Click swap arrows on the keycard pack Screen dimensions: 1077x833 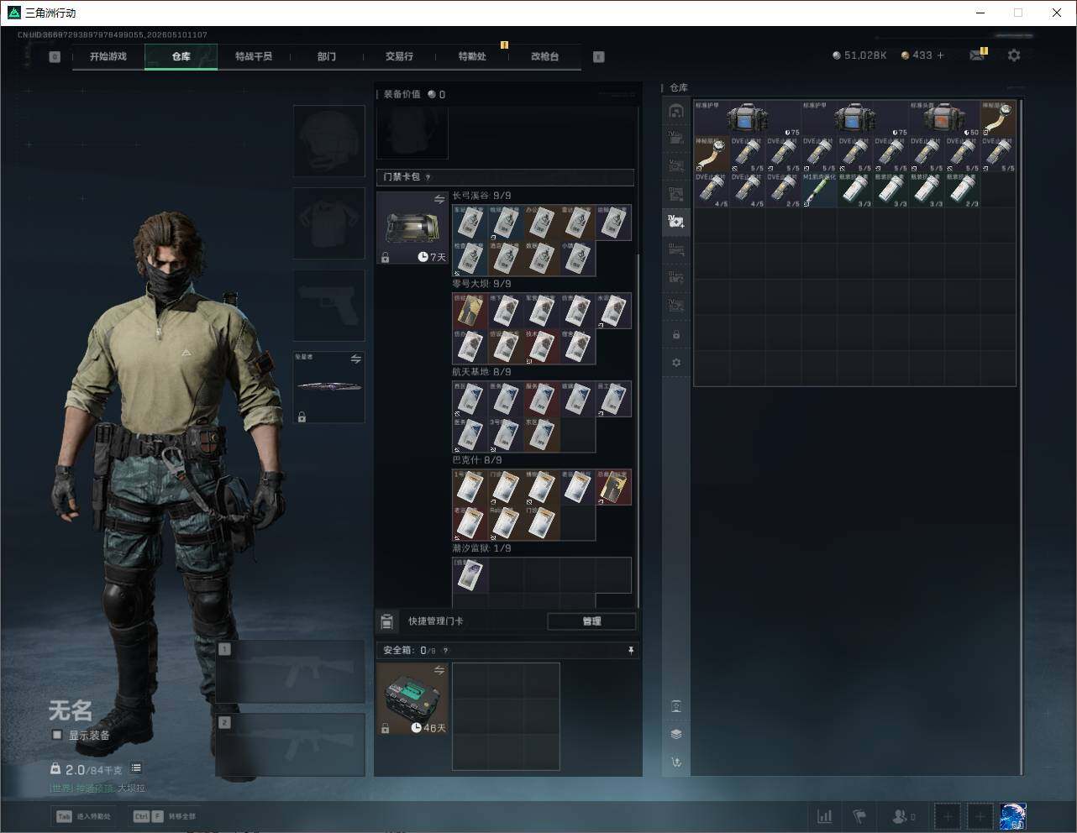click(439, 199)
